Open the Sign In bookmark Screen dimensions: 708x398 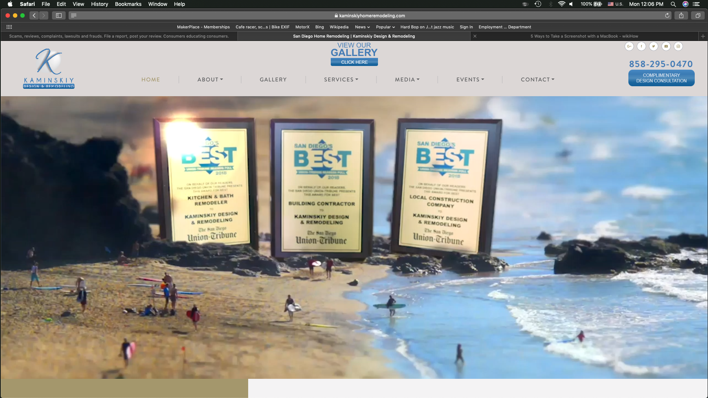tap(466, 27)
